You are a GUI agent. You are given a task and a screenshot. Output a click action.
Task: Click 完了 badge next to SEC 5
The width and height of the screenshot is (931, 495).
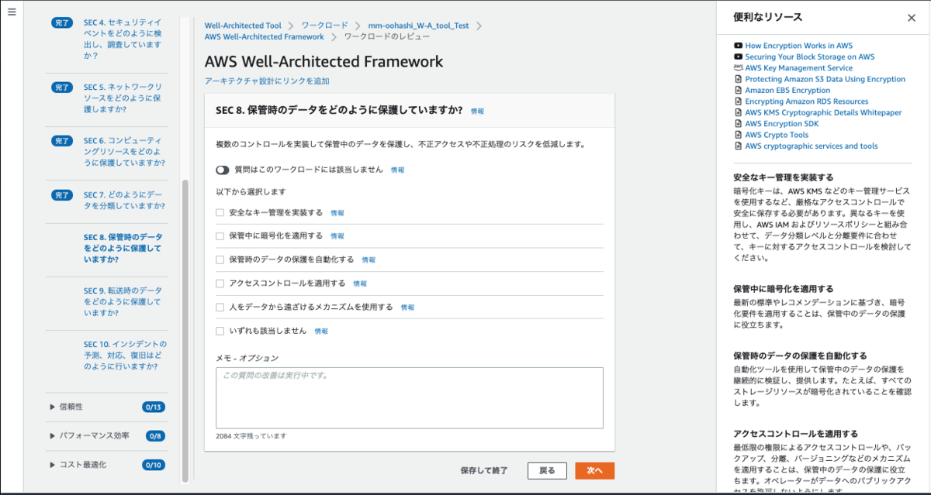point(62,88)
